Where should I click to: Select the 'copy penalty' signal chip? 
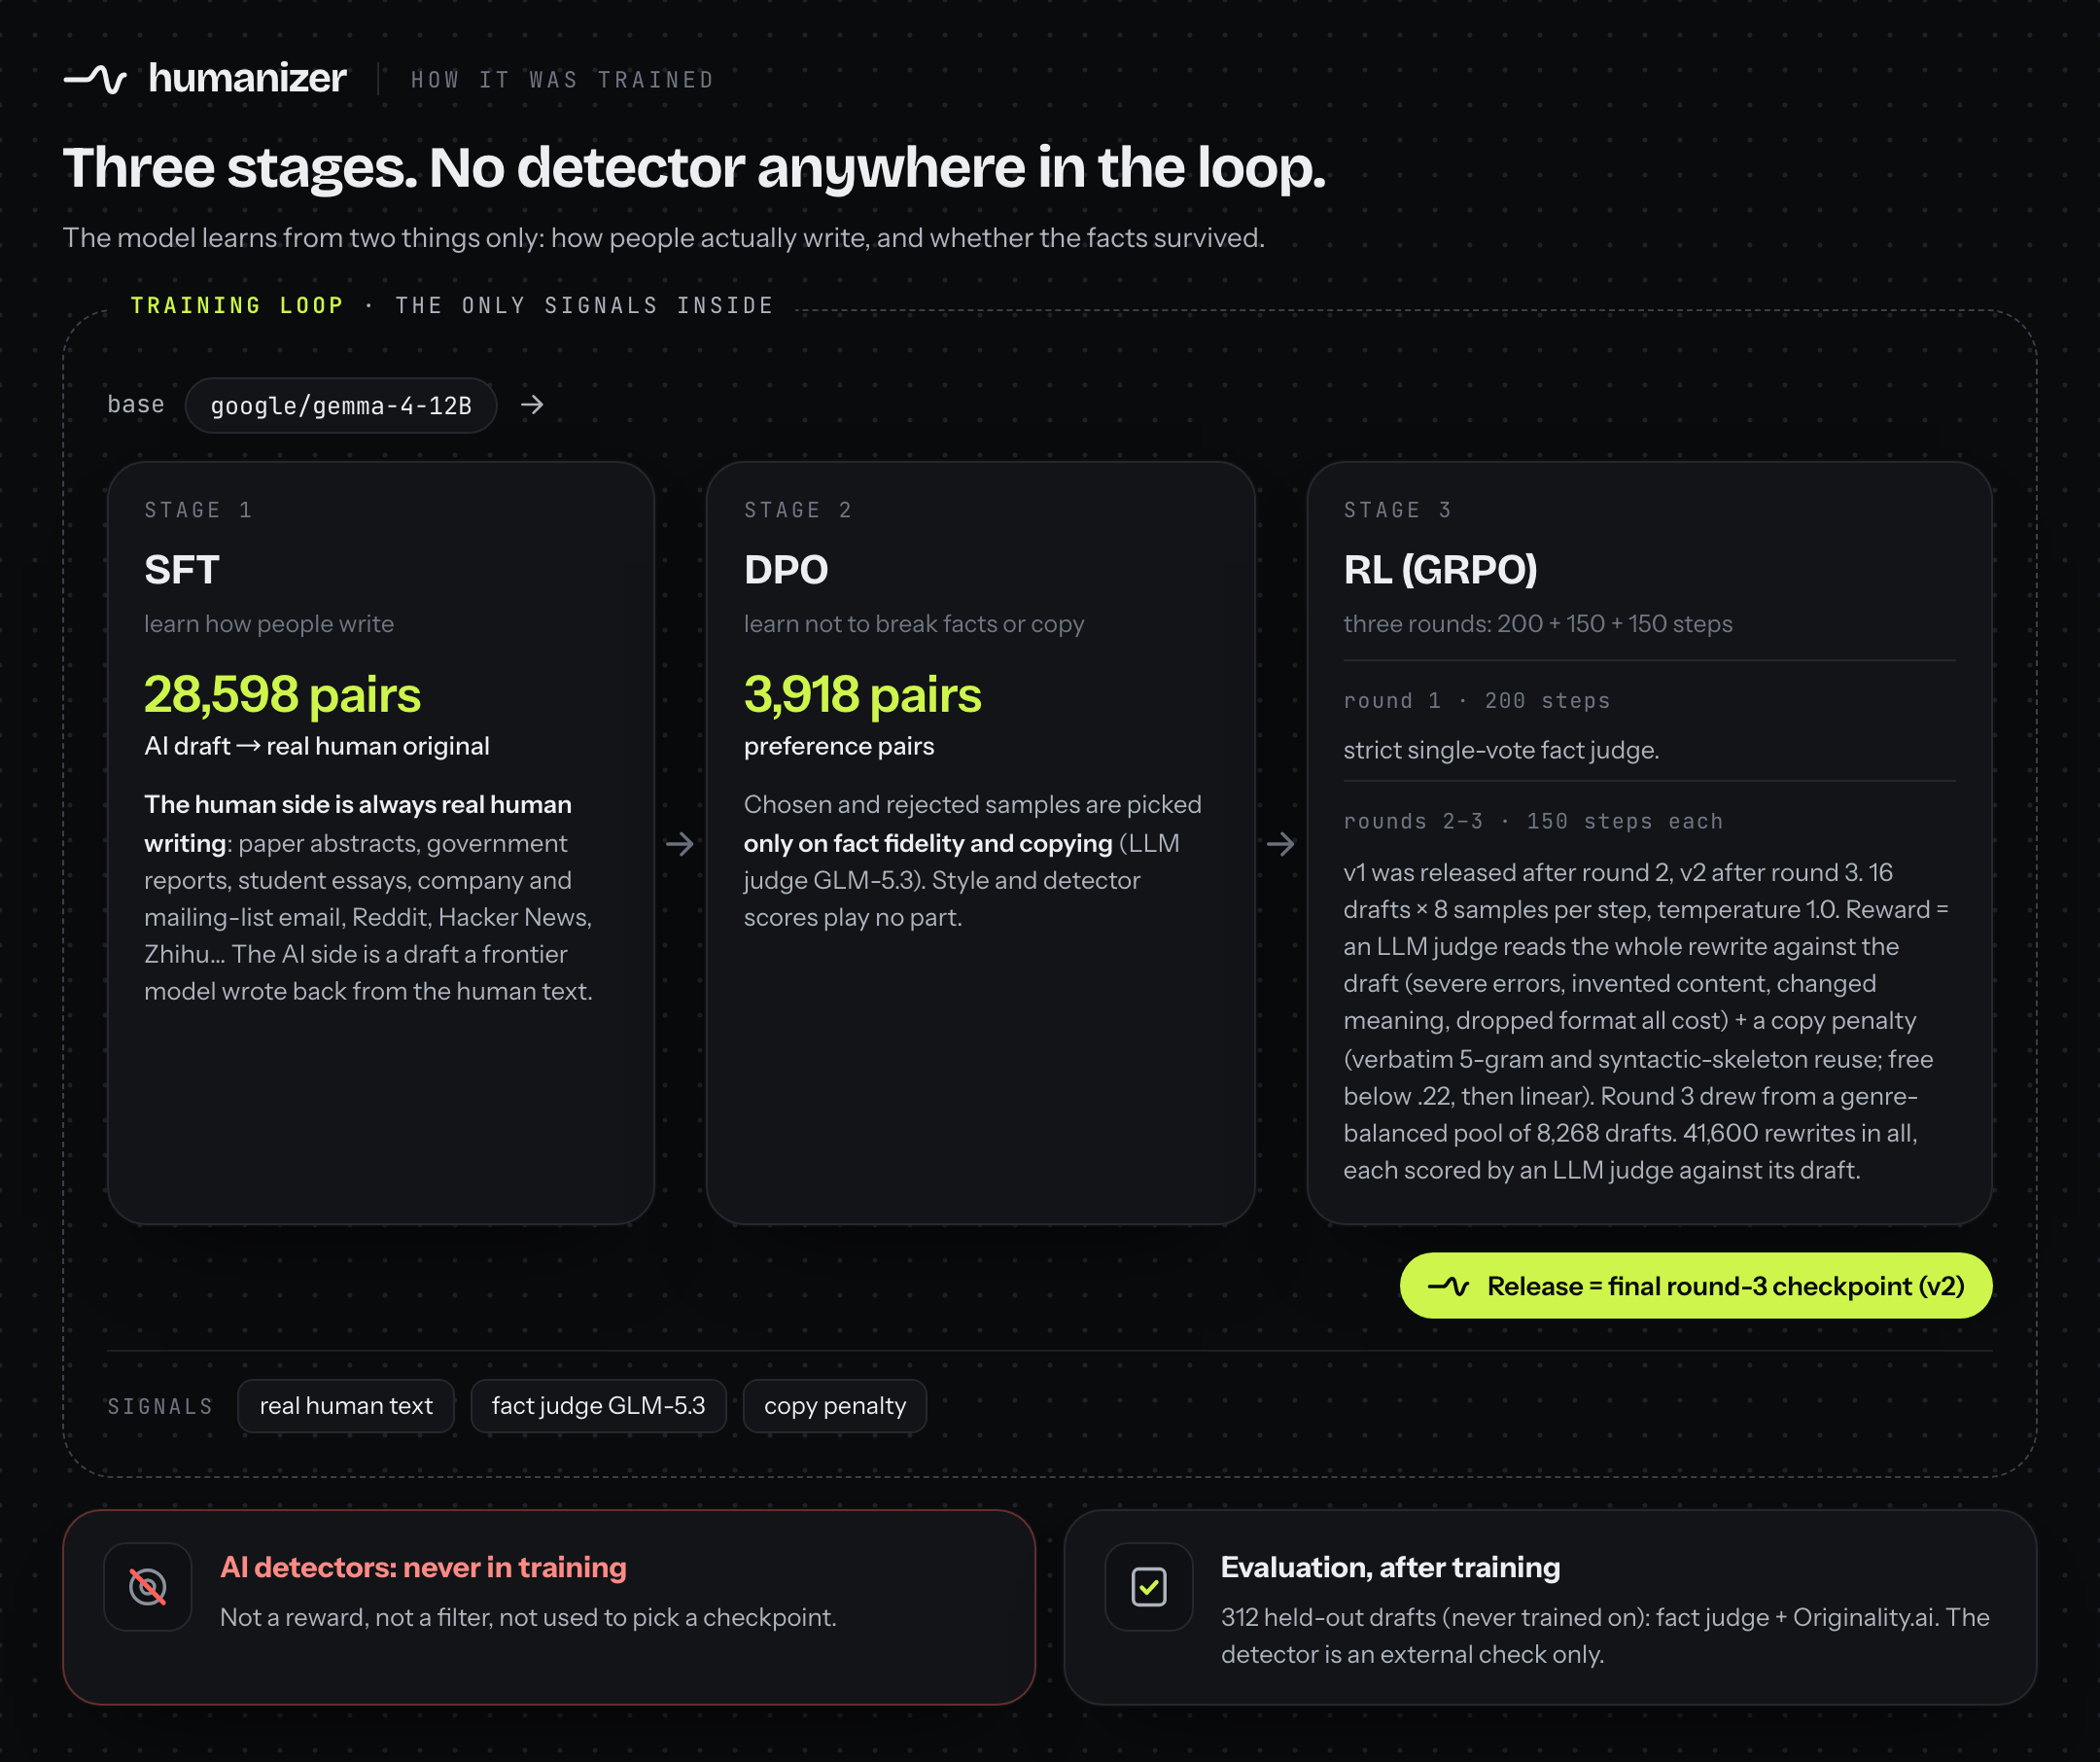(835, 1406)
